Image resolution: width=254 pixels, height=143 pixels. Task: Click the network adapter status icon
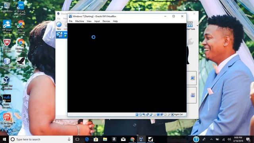point(148,114)
